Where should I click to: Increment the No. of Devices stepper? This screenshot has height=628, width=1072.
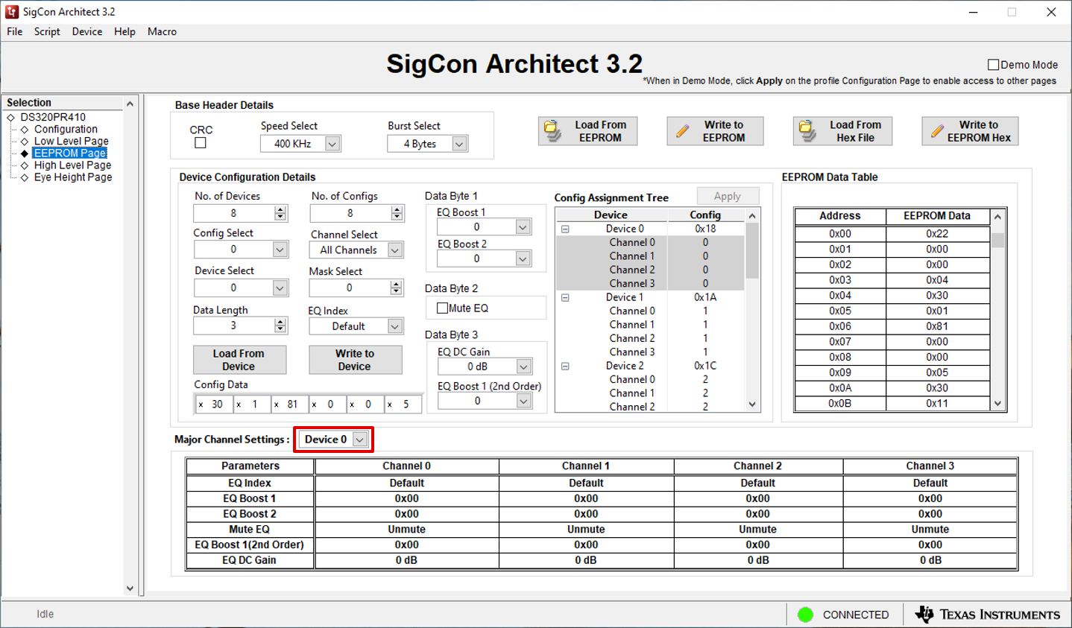tap(280, 209)
